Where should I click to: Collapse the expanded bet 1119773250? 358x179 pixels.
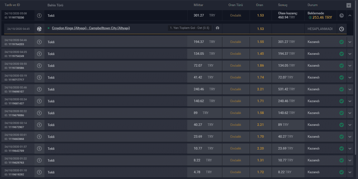pyautogui.click(x=350, y=15)
